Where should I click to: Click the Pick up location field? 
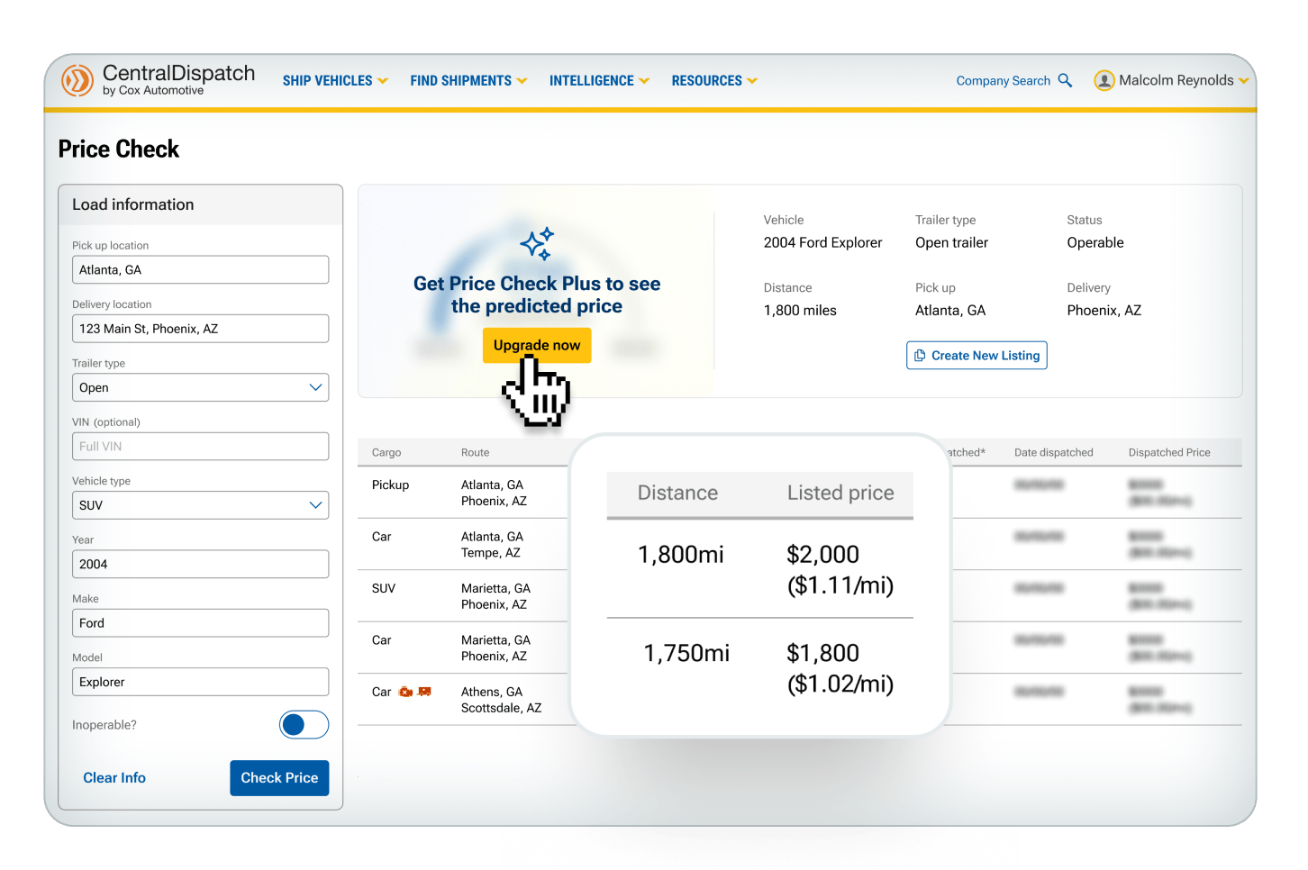[x=200, y=270]
